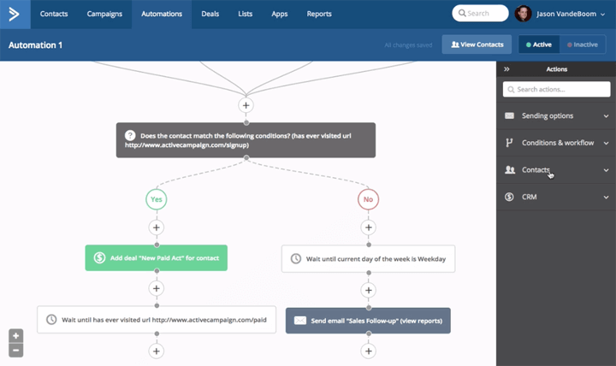Go to the Deals menu item
This screenshot has height=366, width=616.
tap(210, 14)
